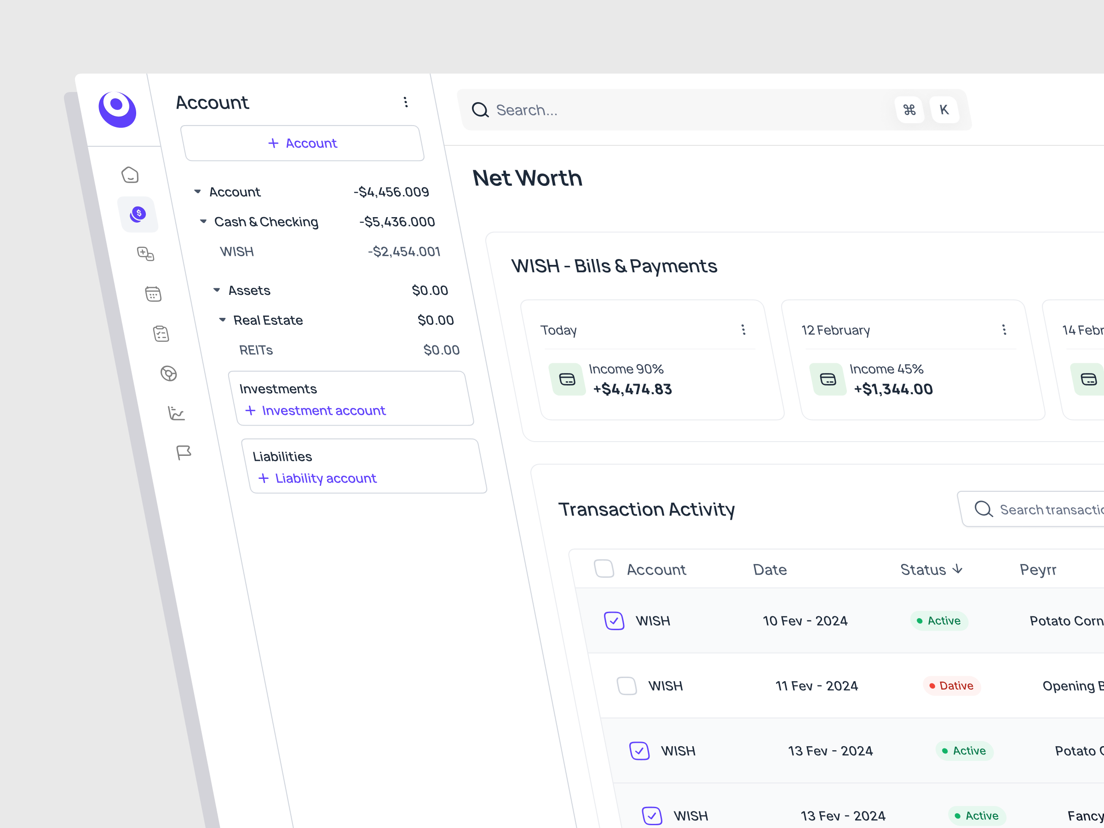The height and width of the screenshot is (828, 1104).
Task: Click the plus icon beside Liability account
Action: coord(264,478)
